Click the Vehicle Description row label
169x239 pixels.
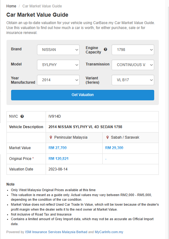click(x=26, y=127)
